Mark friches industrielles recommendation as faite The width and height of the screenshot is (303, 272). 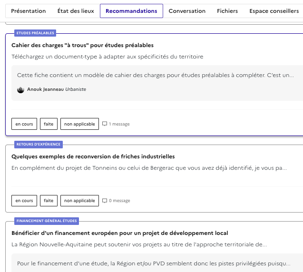tap(49, 201)
